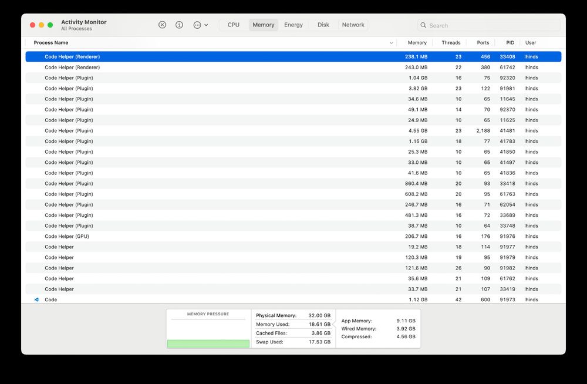Image resolution: width=587 pixels, height=384 pixels.
Task: Select Code Helper using 120.3 MB
Action: click(x=293, y=257)
